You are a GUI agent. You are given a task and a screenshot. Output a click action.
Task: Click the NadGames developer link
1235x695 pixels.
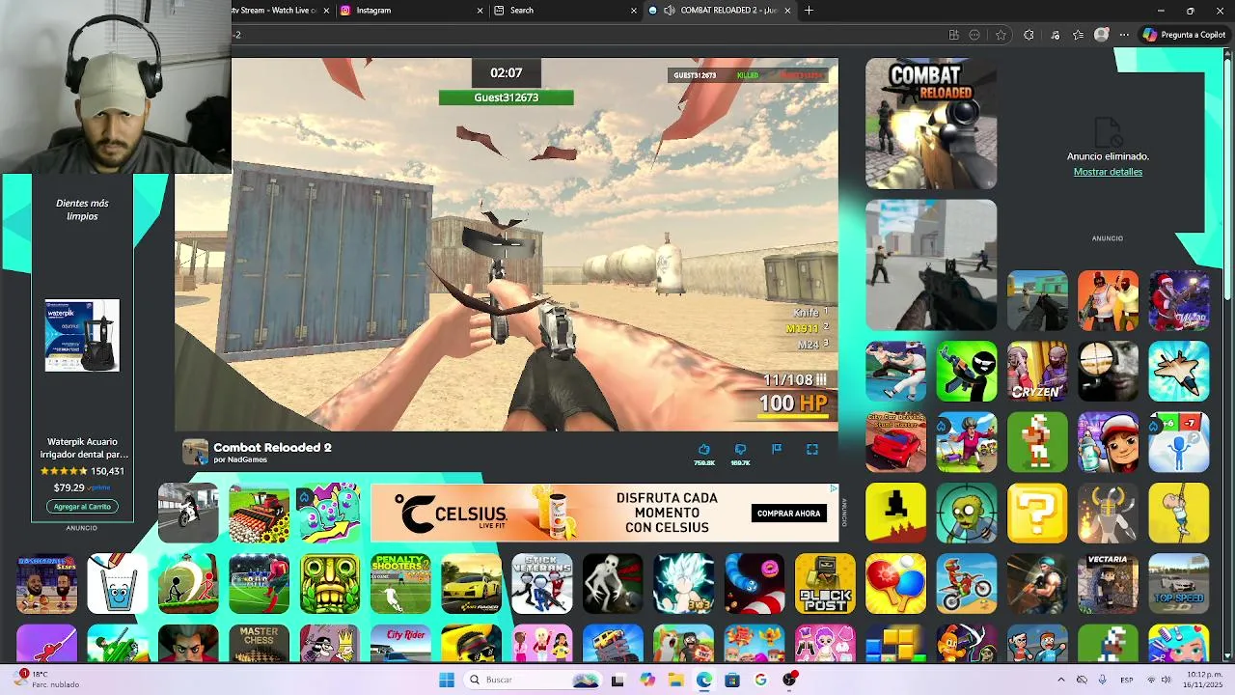247,459
